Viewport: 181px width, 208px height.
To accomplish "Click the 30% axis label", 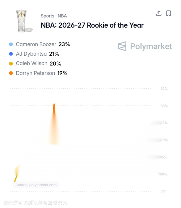I will [x=164, y=106].
